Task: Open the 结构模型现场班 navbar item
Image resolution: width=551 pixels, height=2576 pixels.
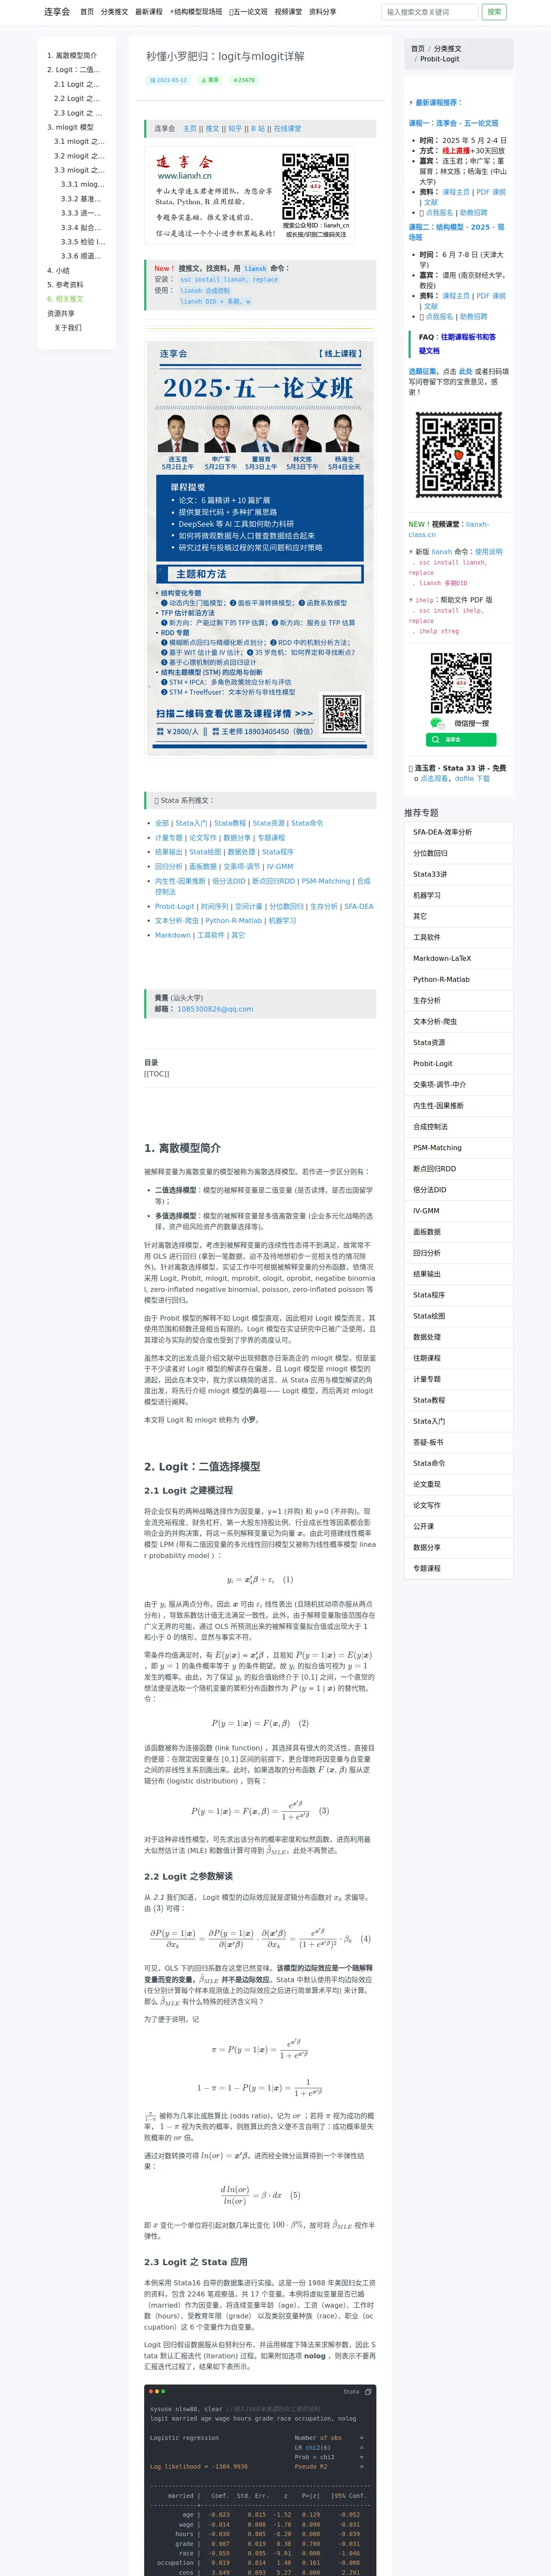Action: (196, 12)
